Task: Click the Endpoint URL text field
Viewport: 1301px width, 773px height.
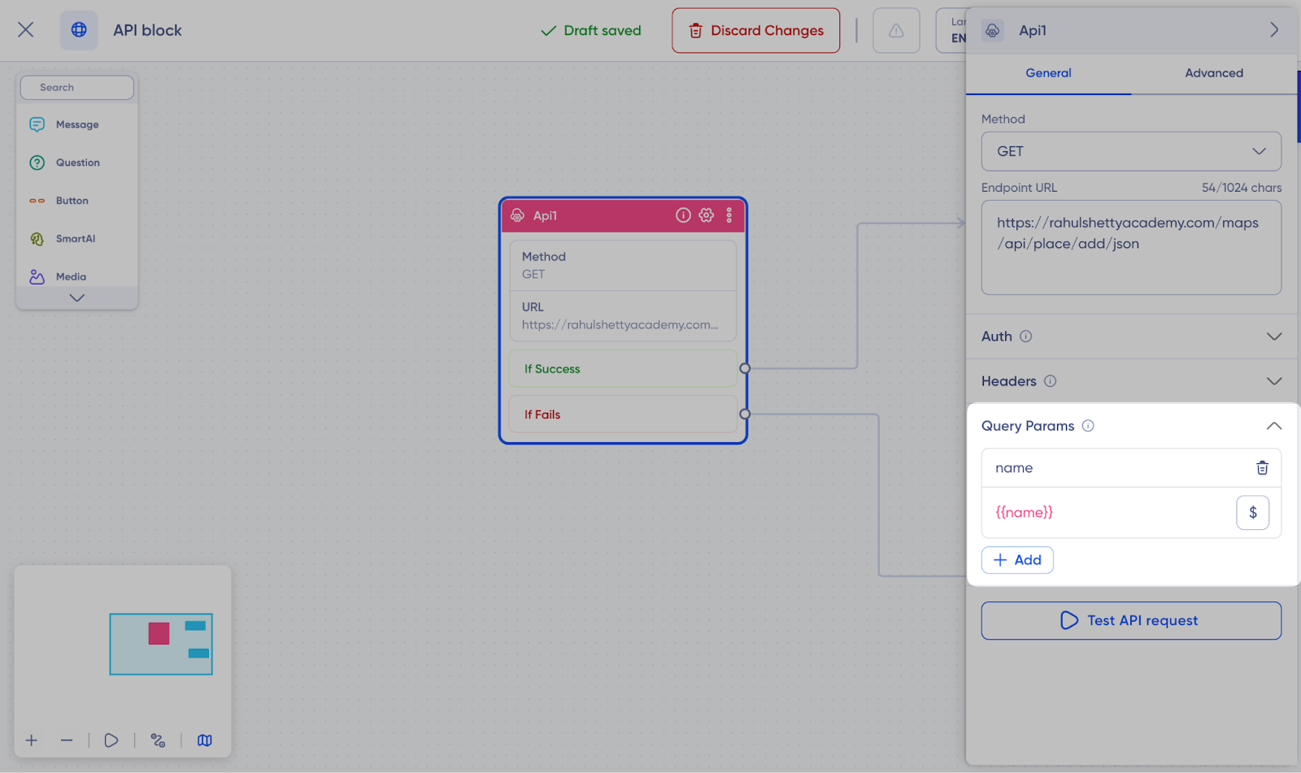Action: pyautogui.click(x=1131, y=247)
